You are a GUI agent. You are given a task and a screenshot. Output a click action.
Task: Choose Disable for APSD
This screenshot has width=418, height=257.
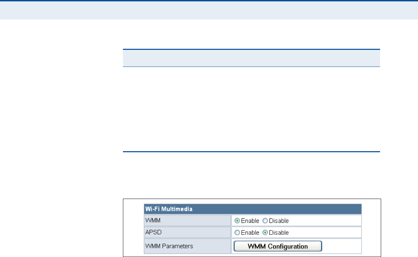(265, 233)
